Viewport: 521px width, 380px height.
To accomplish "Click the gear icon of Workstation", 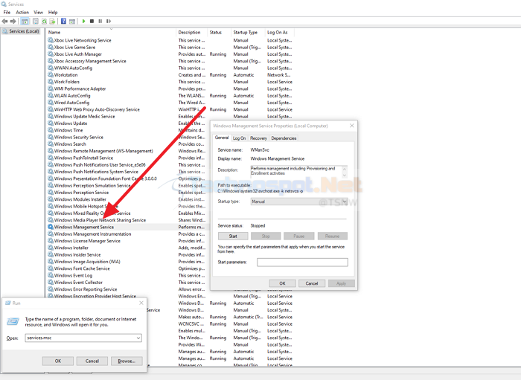I will [51, 74].
